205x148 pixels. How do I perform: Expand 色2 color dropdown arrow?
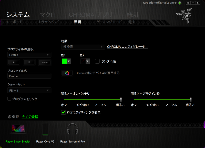88,61
